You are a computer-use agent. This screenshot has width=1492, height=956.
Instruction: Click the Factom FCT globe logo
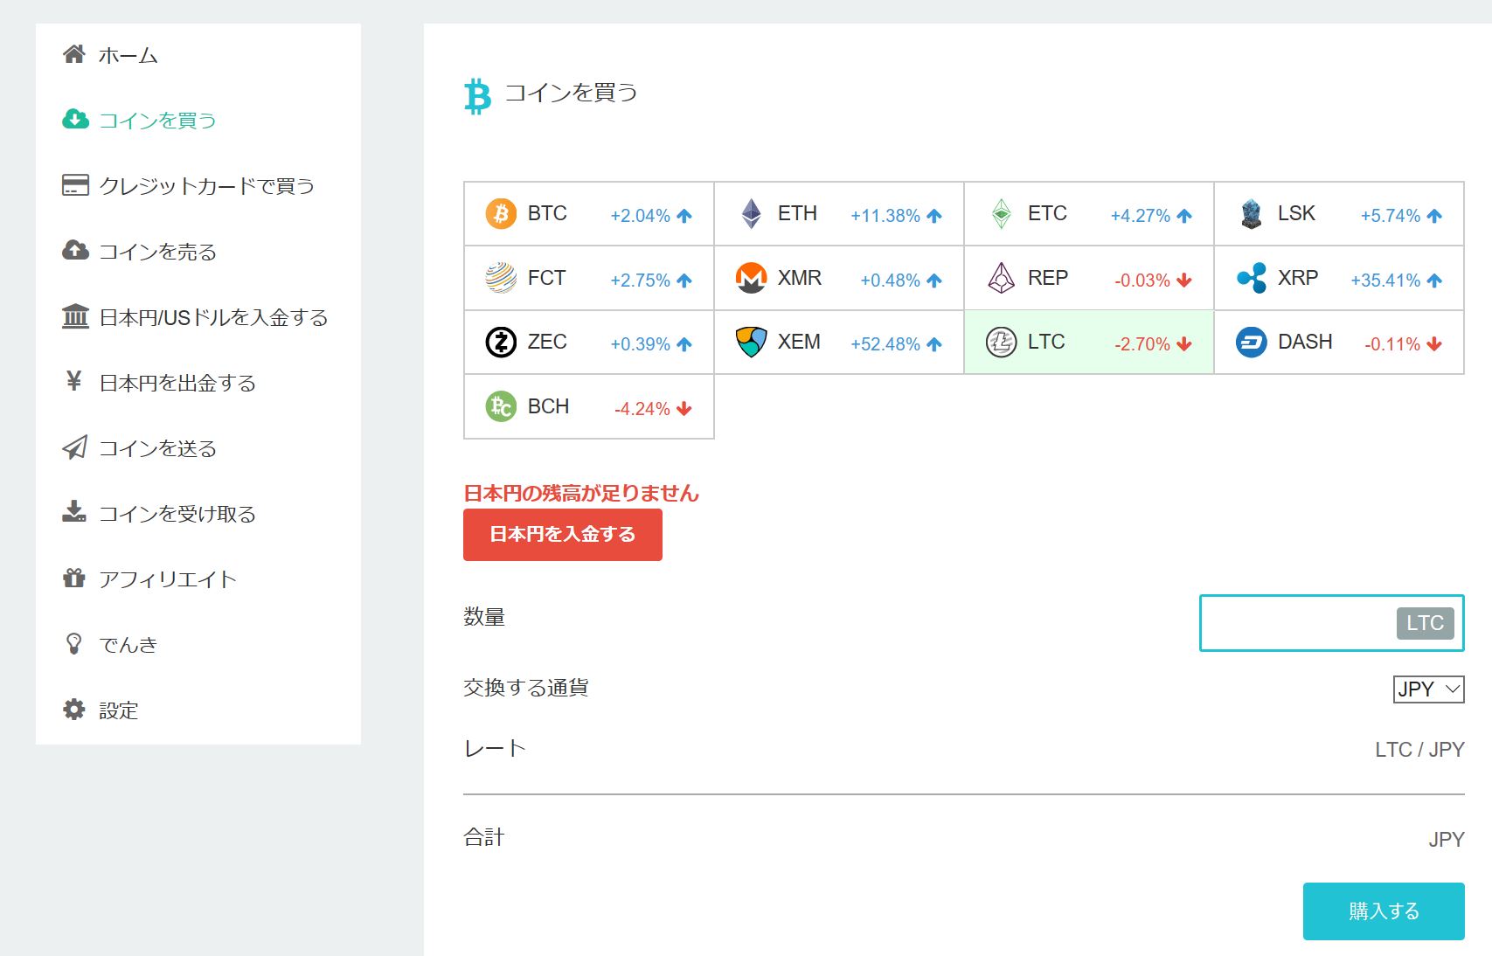tap(501, 278)
